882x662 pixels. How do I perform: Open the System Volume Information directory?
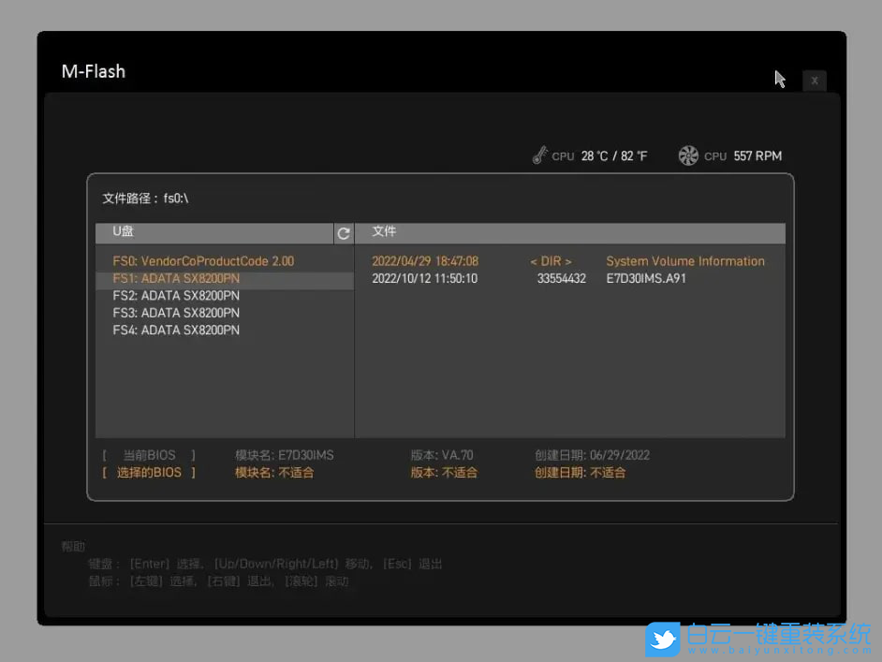(685, 261)
